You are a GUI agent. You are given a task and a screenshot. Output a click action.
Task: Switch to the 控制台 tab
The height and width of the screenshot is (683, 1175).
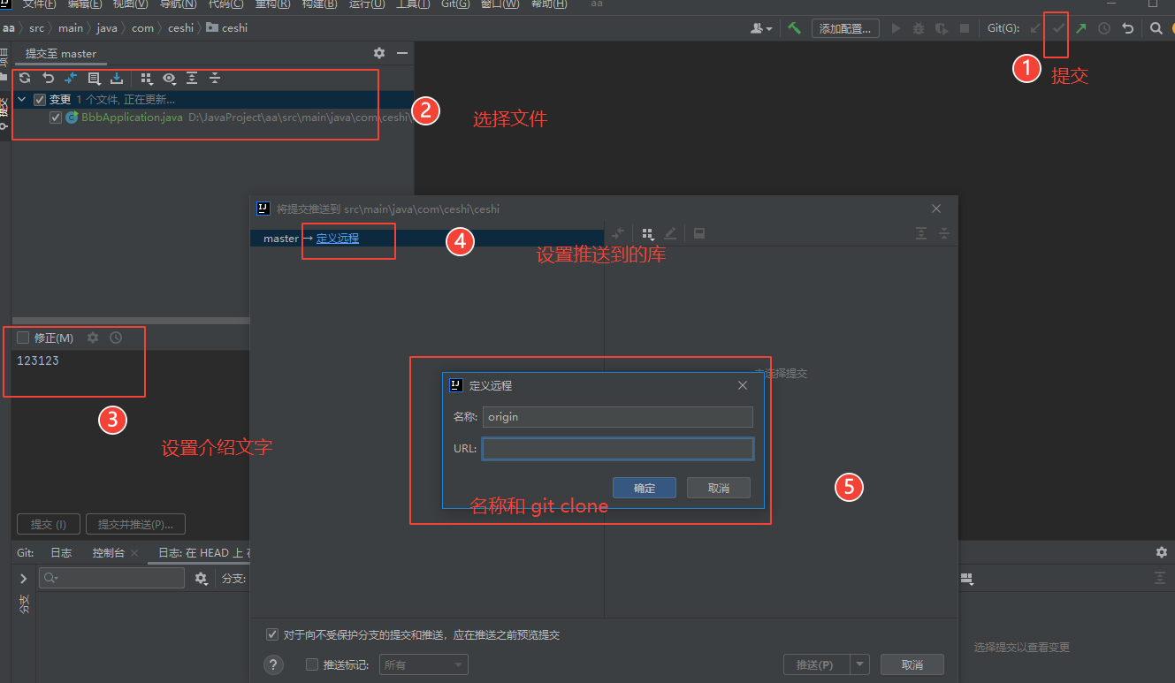(109, 553)
